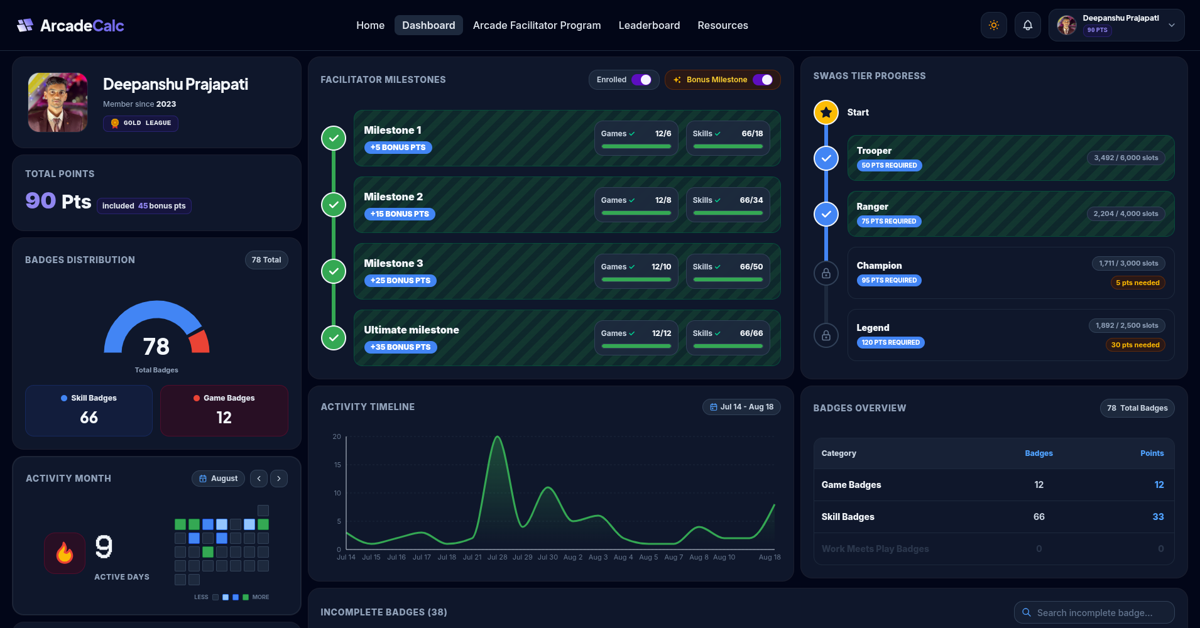Click the Start tier star icon
The height and width of the screenshot is (628, 1200).
(826, 112)
